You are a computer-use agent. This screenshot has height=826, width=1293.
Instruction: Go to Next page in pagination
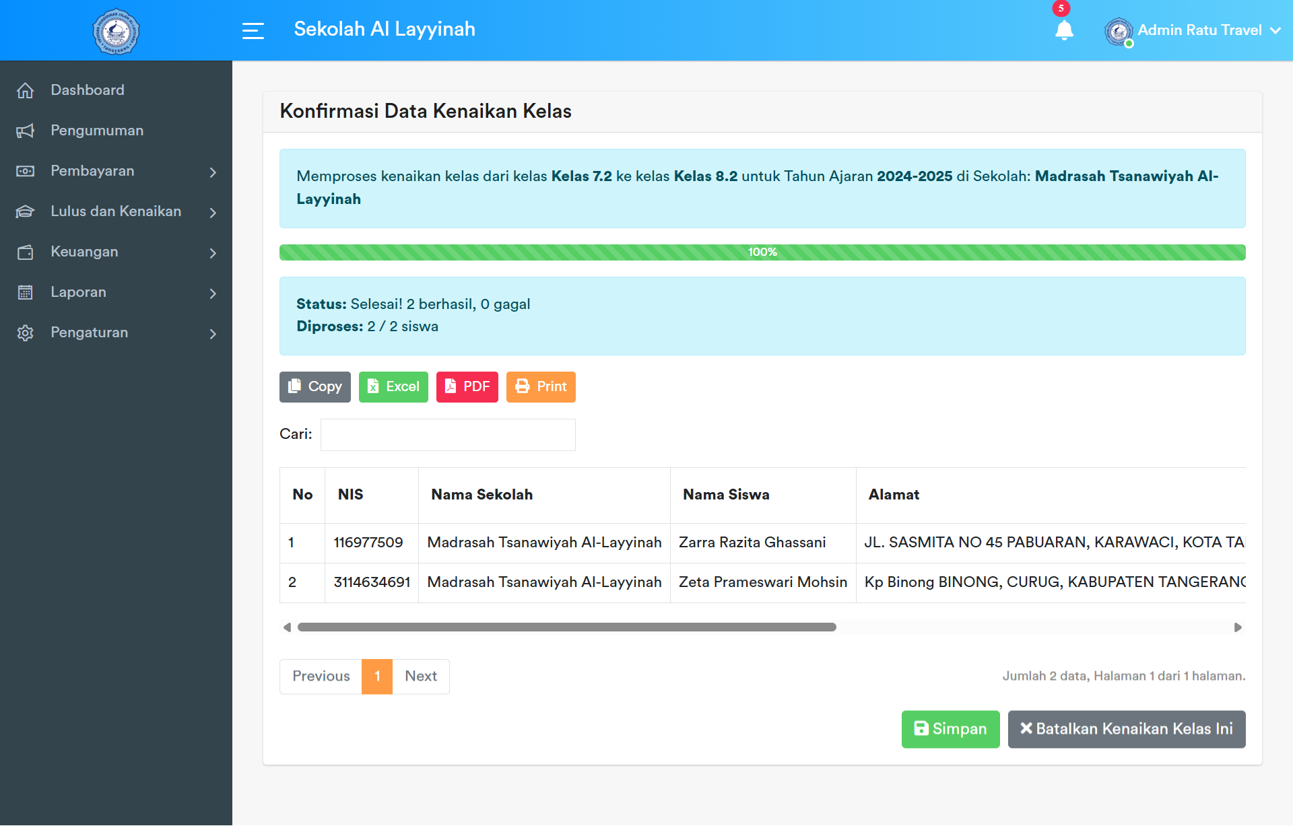coord(421,676)
